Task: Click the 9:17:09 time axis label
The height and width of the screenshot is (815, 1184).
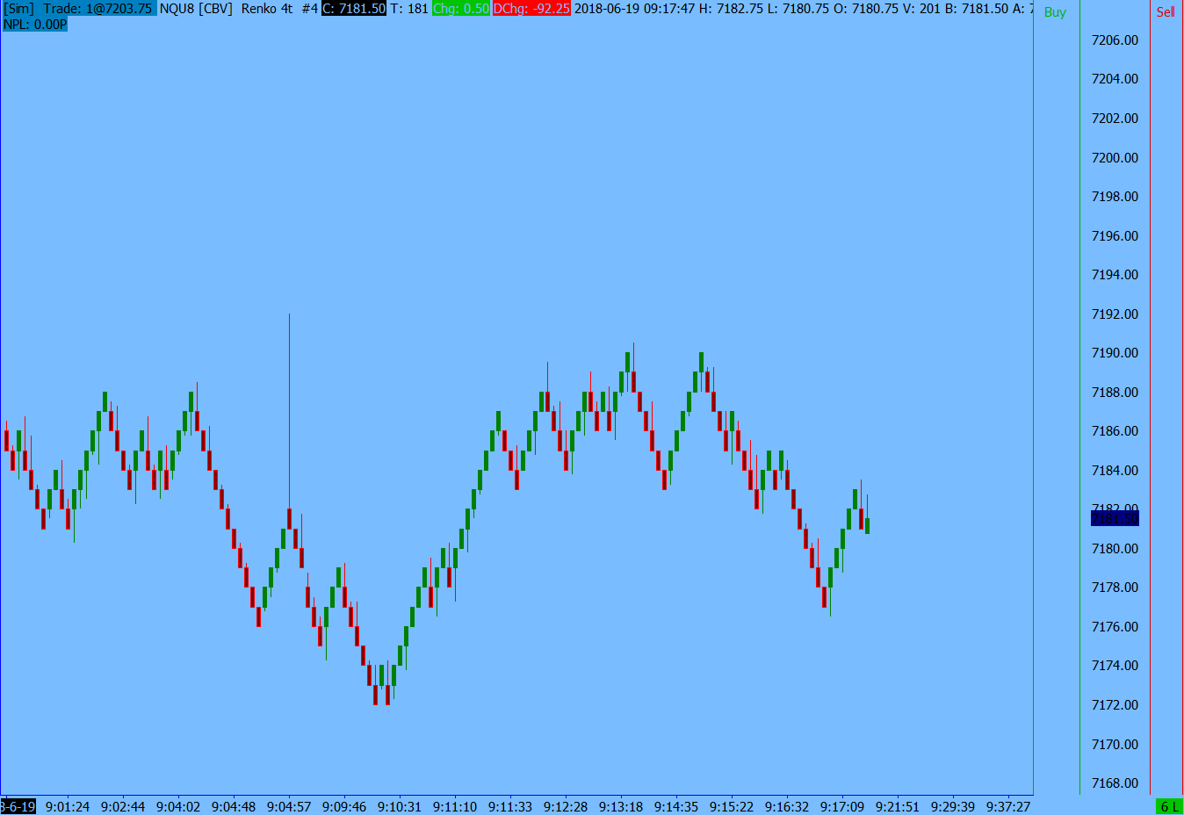Action: pyautogui.click(x=842, y=806)
